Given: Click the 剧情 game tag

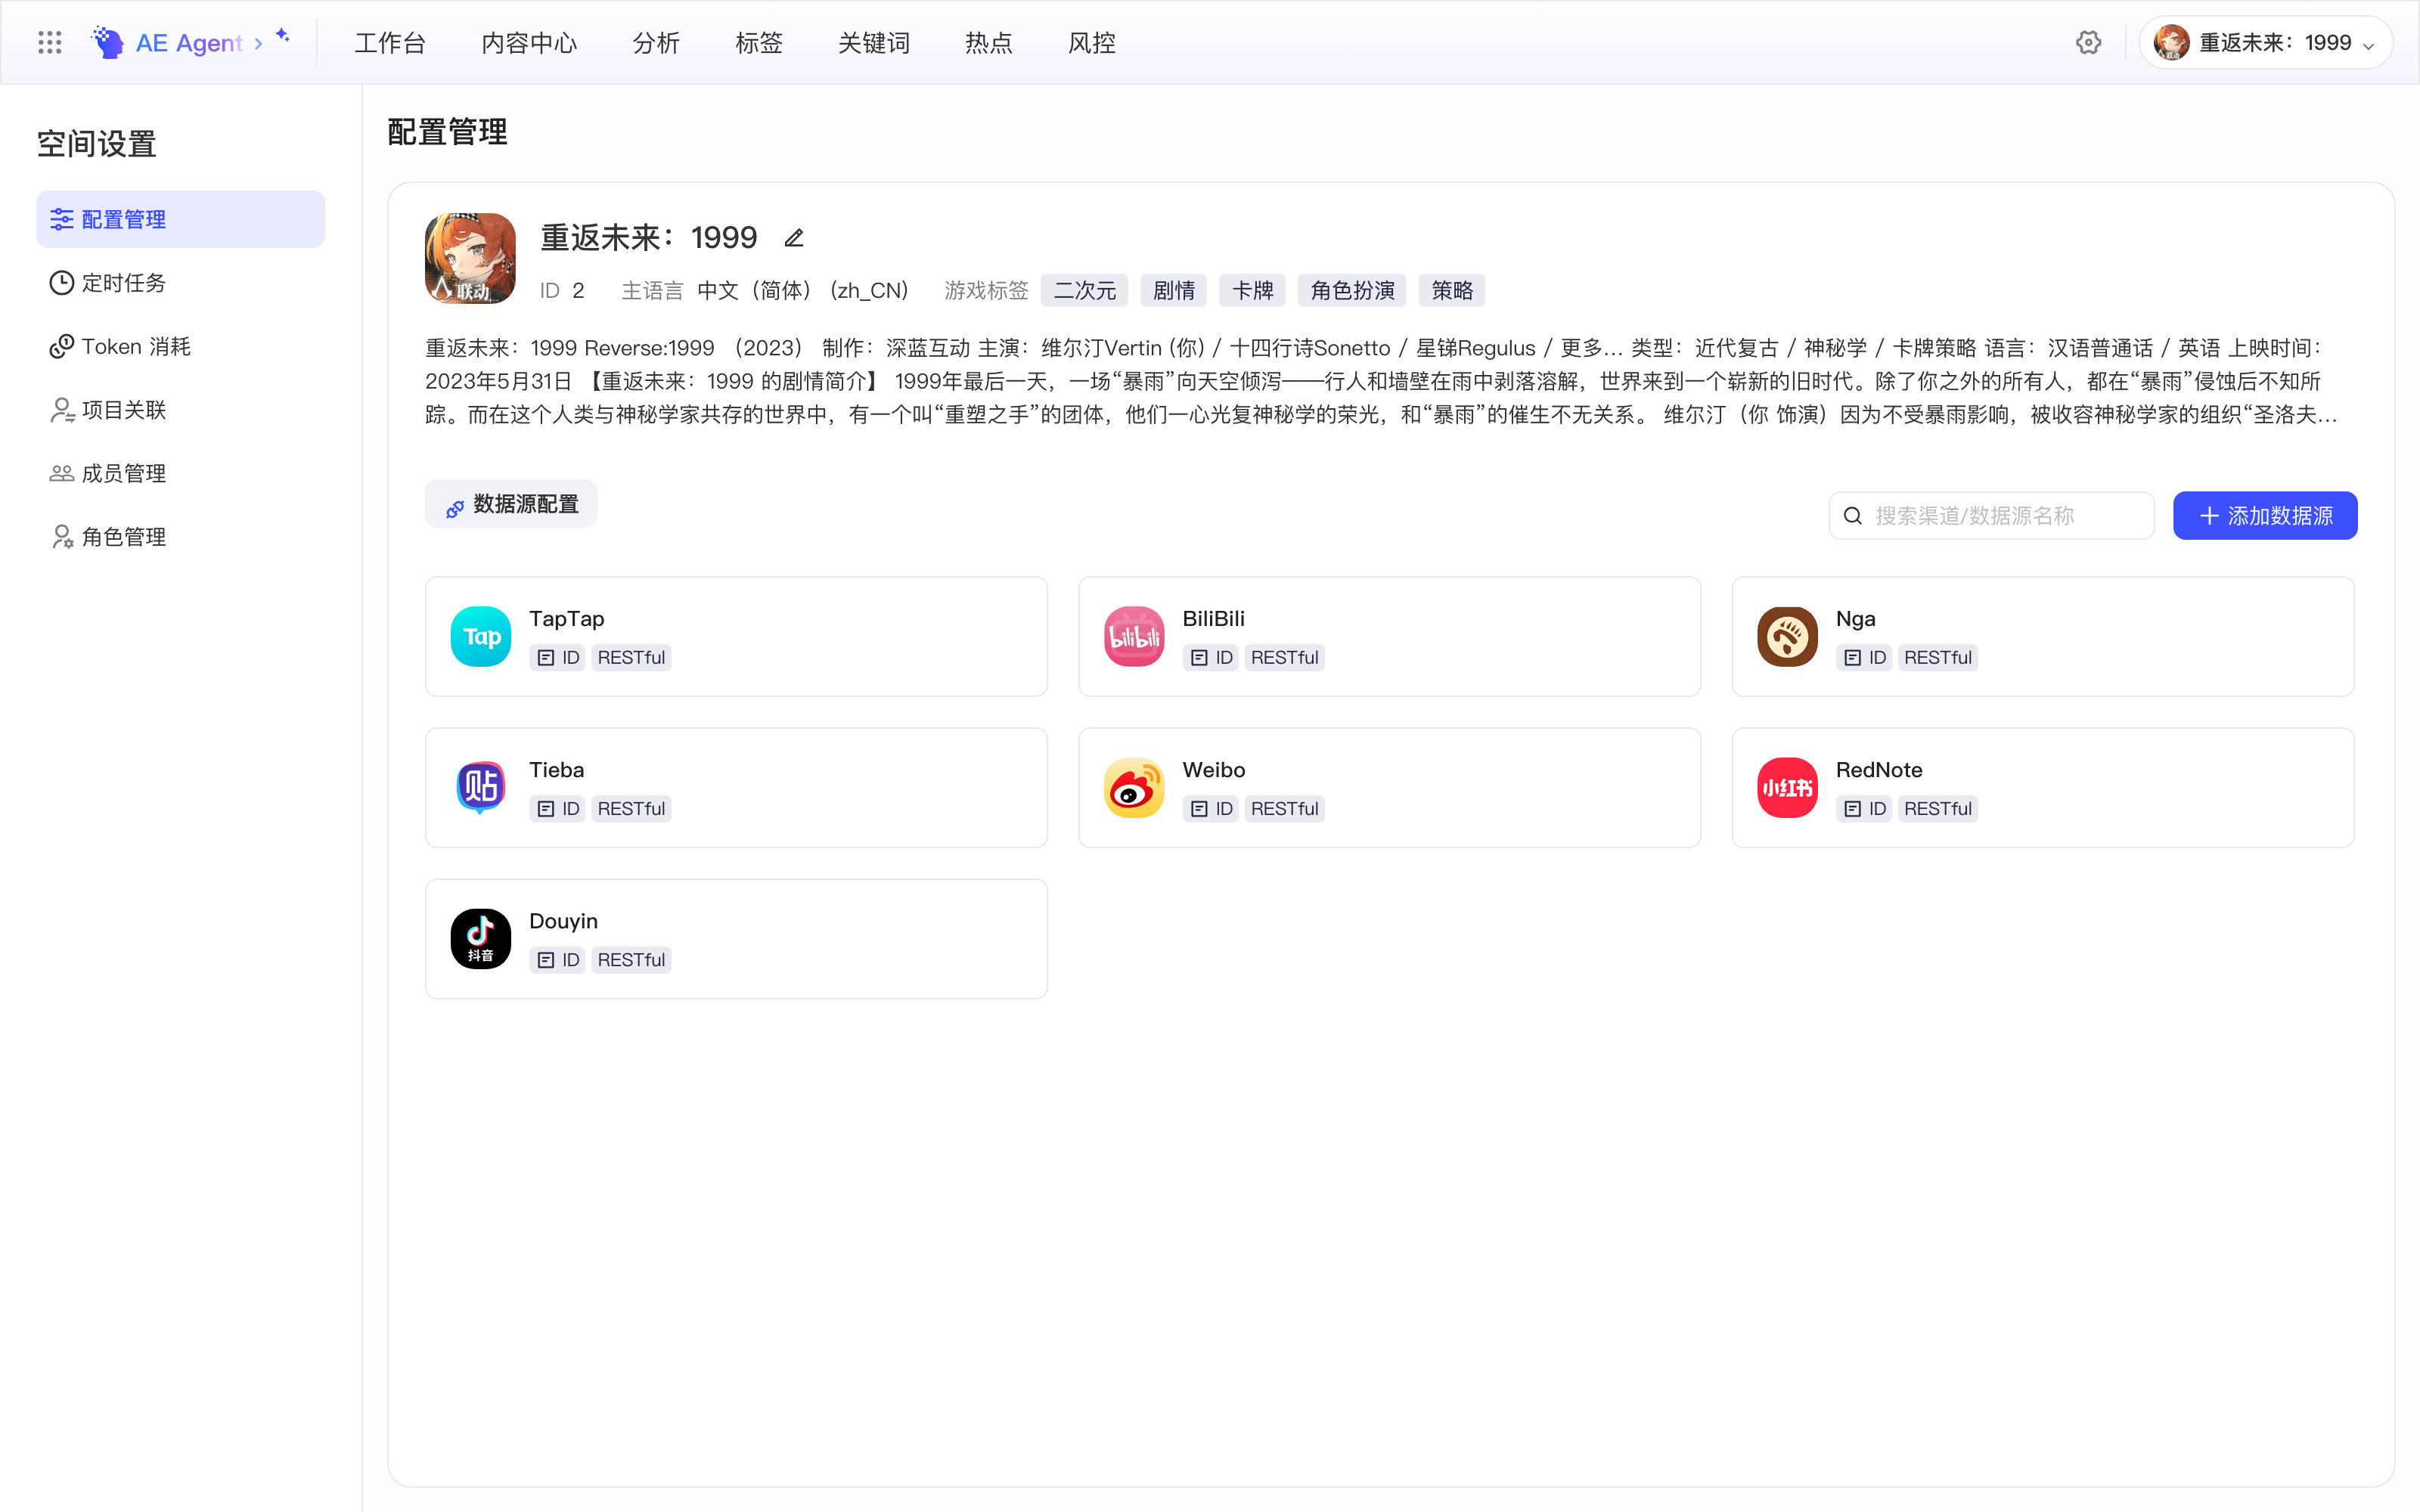Looking at the screenshot, I should tap(1174, 290).
